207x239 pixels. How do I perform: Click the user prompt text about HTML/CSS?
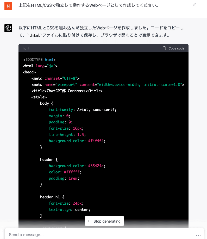[89, 5]
